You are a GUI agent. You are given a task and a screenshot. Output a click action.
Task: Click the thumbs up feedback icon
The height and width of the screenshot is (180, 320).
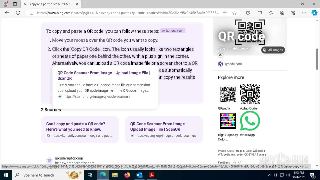(x=234, y=162)
